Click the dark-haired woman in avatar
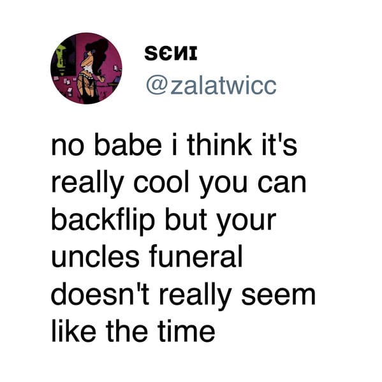 click(x=94, y=71)
